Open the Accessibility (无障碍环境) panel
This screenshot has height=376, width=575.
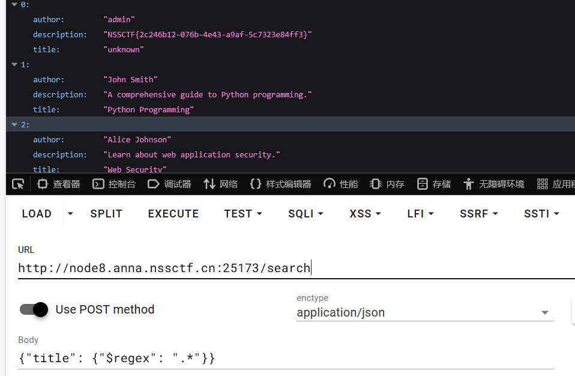click(x=494, y=184)
